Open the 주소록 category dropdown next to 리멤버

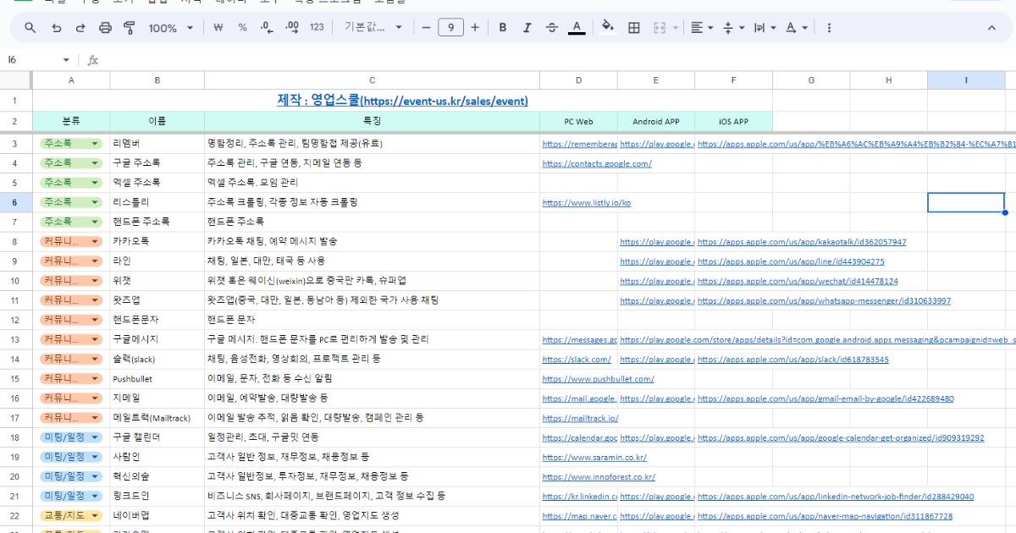click(x=96, y=143)
